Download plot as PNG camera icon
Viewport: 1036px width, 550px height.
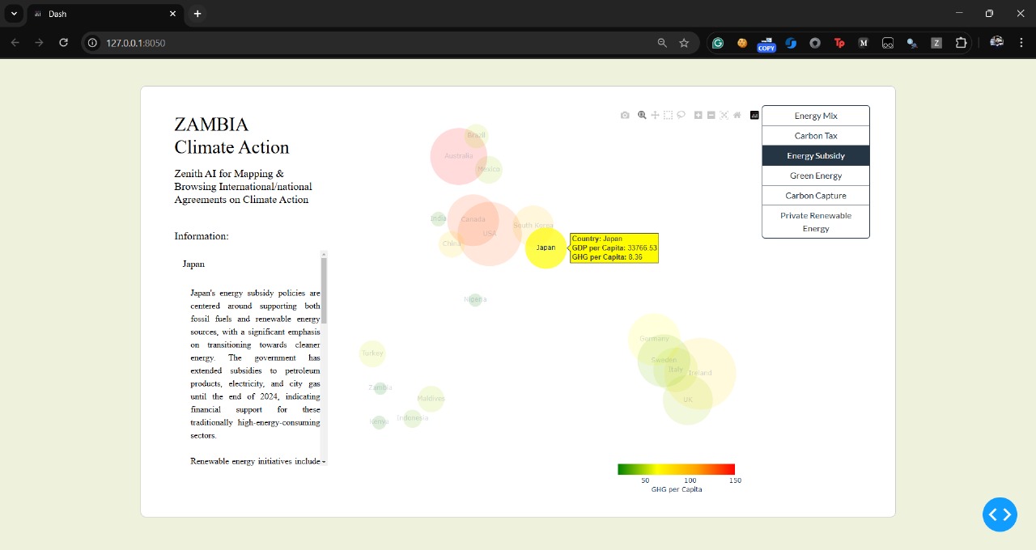625,115
